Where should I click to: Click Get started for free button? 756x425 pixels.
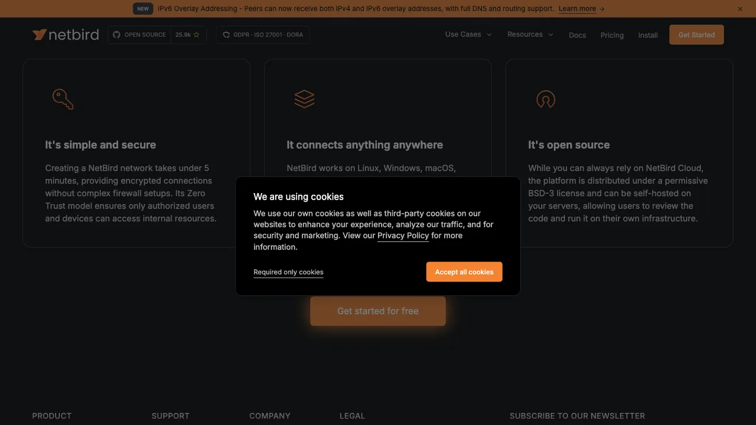click(378, 311)
